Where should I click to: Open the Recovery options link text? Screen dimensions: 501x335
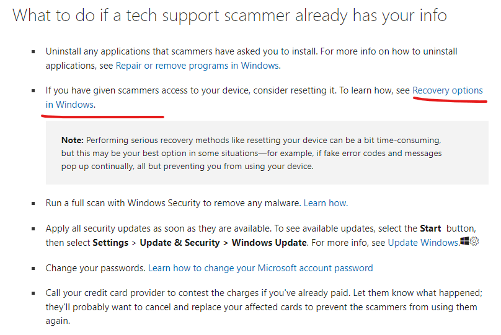click(x=447, y=90)
